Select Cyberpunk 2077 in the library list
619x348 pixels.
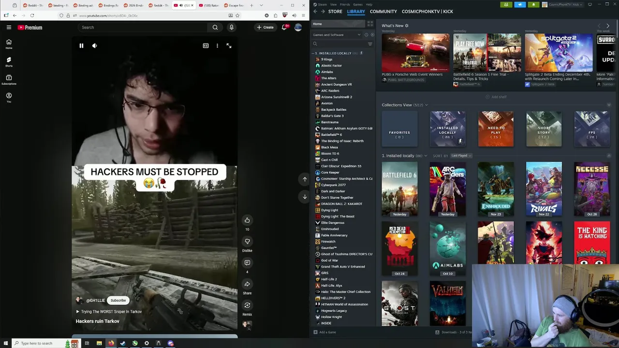333,185
